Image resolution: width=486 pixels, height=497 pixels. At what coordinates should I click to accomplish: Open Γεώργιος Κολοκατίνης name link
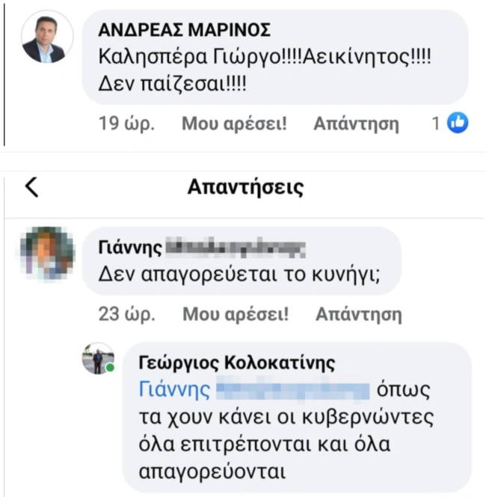coord(237,363)
